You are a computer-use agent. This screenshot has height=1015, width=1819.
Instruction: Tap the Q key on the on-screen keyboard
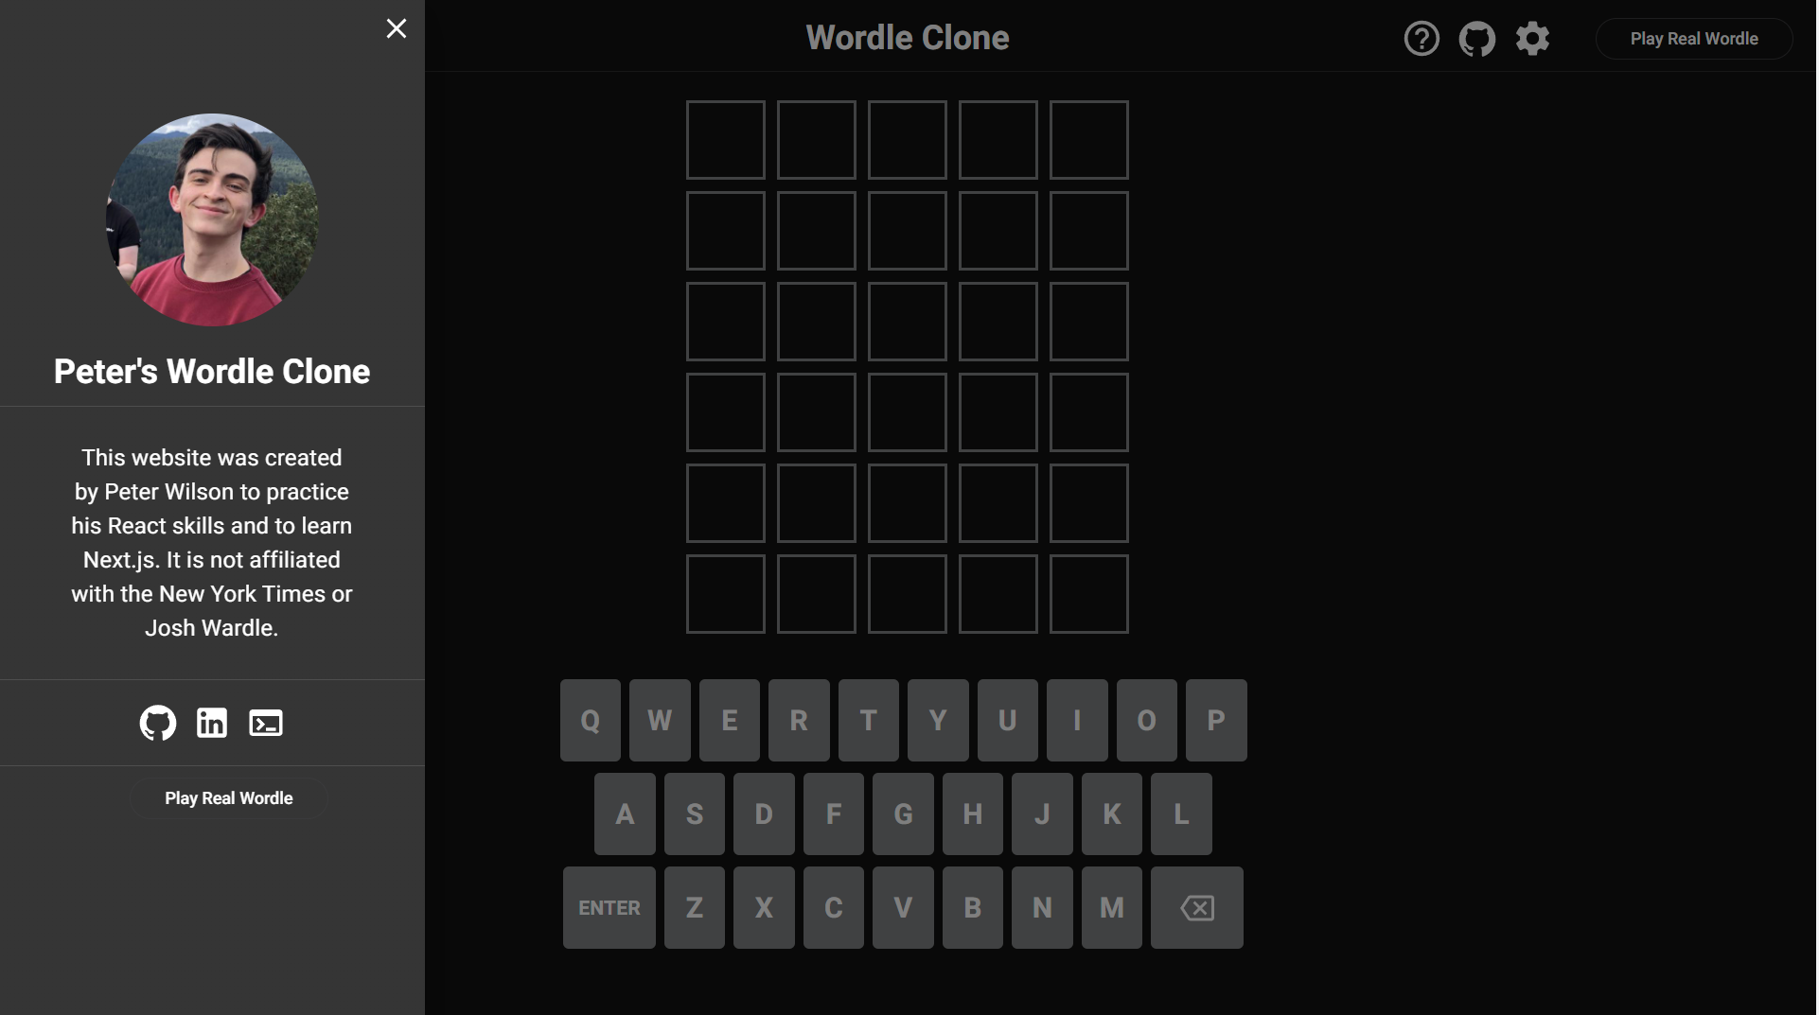point(591,721)
